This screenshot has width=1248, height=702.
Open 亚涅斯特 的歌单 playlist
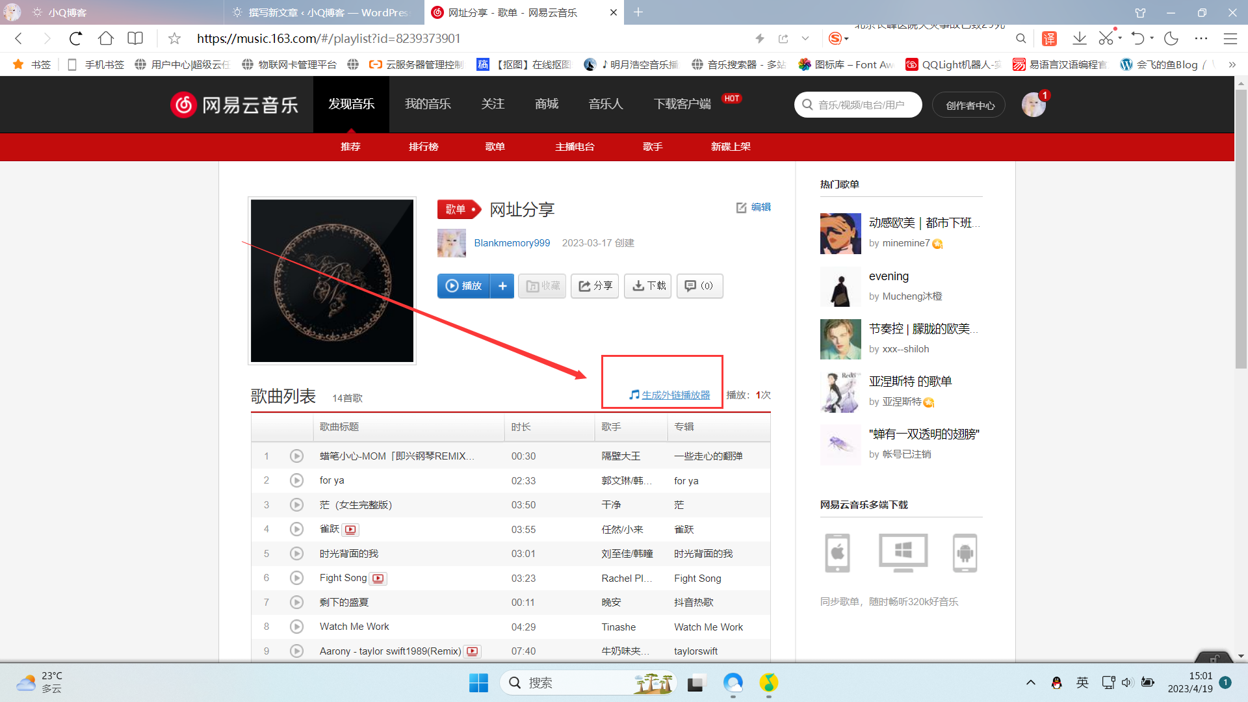click(x=910, y=382)
